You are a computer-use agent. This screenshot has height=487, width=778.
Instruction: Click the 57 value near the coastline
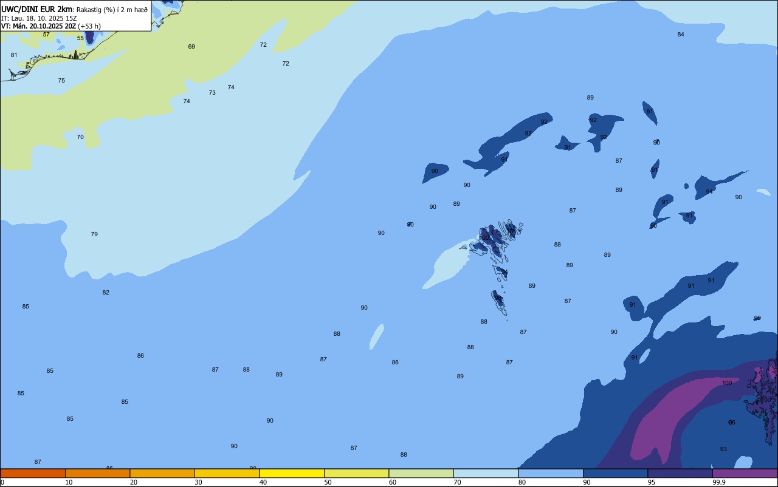(x=46, y=35)
